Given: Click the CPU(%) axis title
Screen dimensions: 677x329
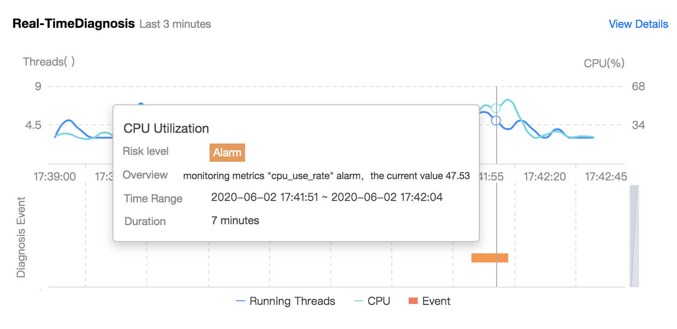Looking at the screenshot, I should point(604,64).
